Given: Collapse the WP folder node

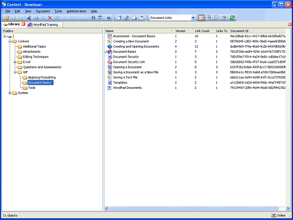Looking at the screenshot, I should point(15,72).
